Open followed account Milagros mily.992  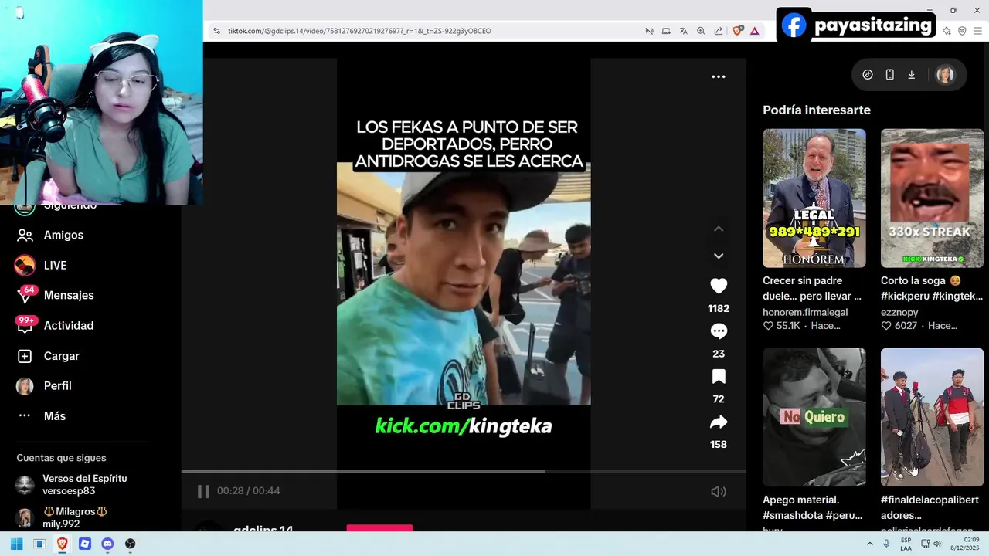(x=74, y=517)
